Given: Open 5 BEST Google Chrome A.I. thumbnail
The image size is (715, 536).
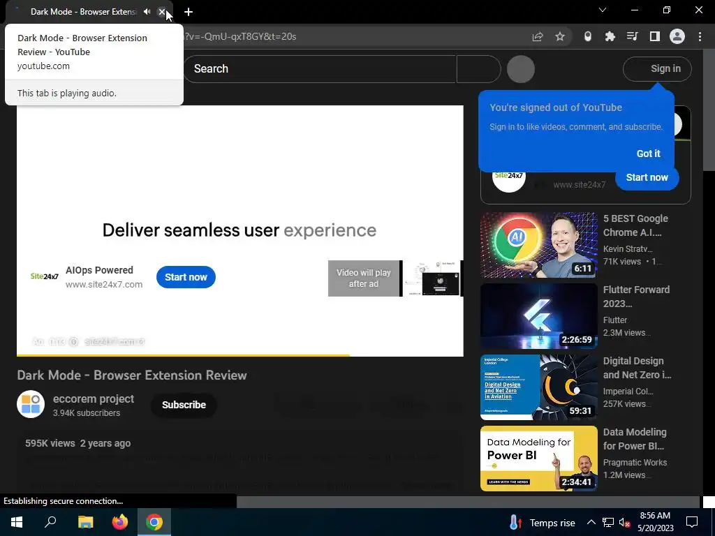Looking at the screenshot, I should pos(538,245).
